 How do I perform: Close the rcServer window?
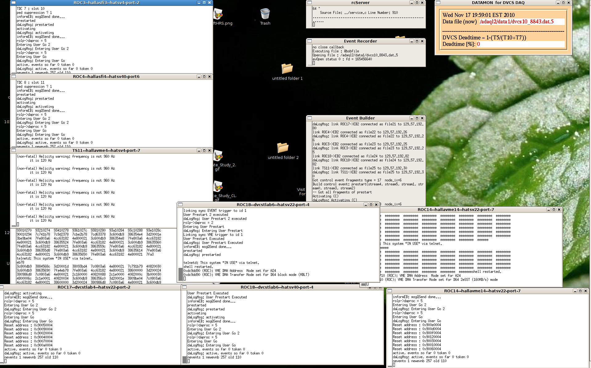click(422, 2)
